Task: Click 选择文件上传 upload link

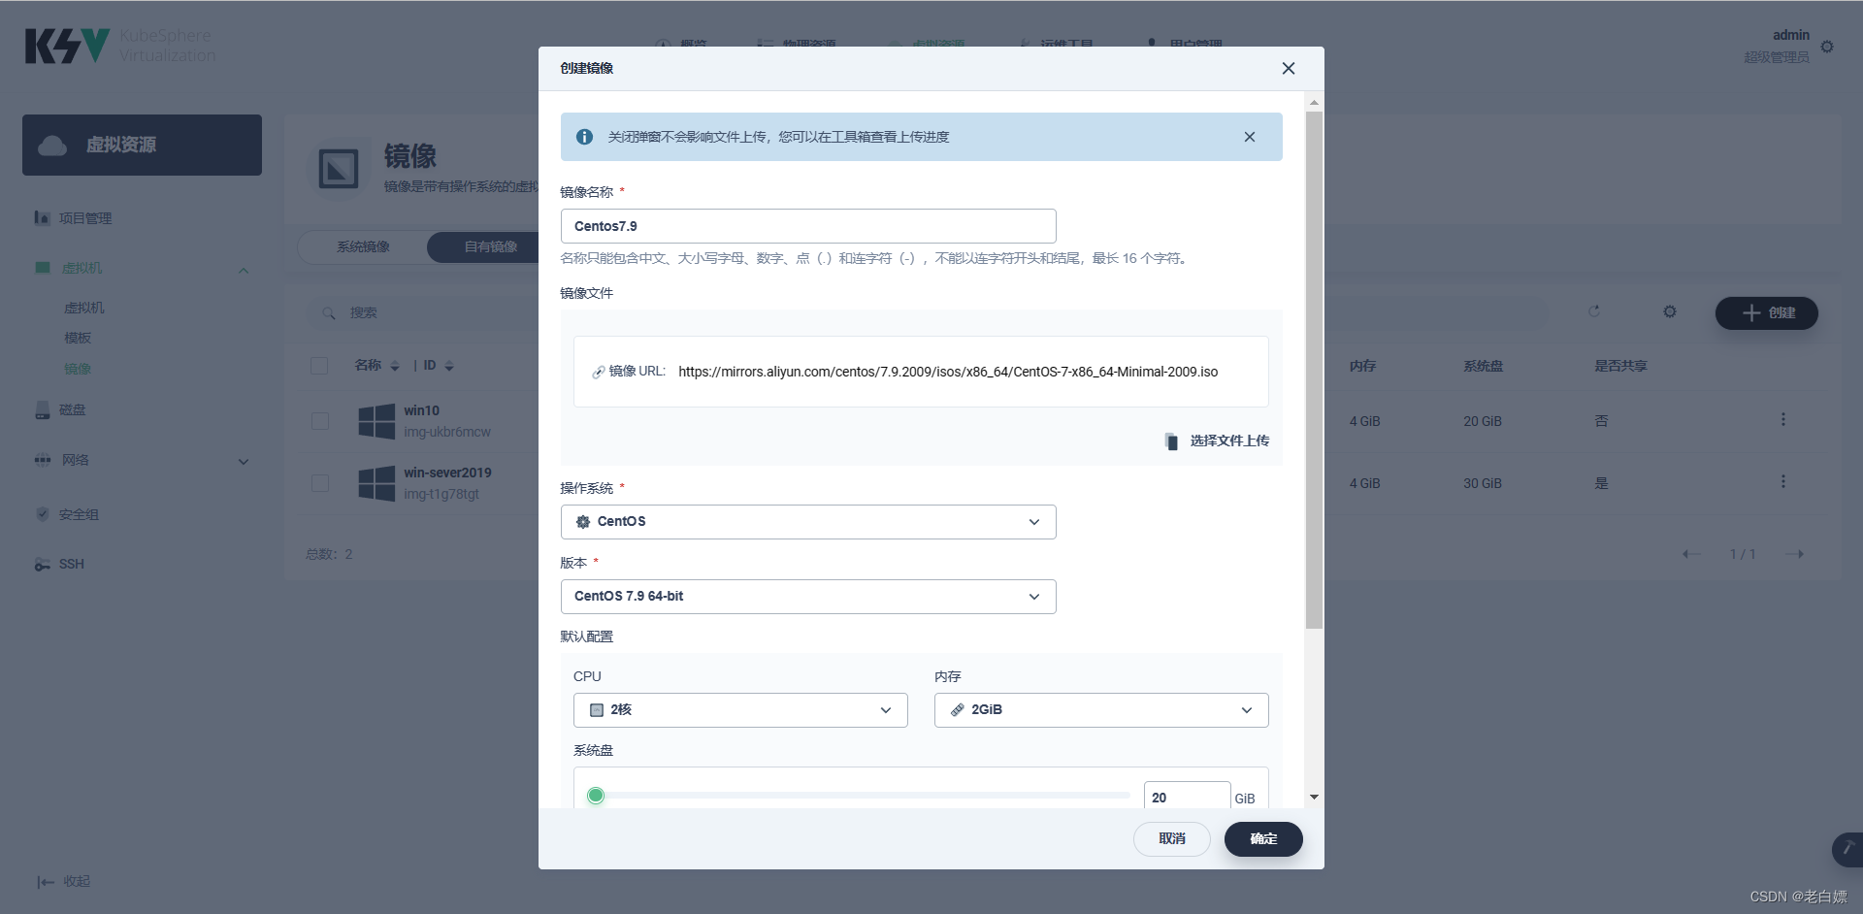Action: (x=1229, y=441)
